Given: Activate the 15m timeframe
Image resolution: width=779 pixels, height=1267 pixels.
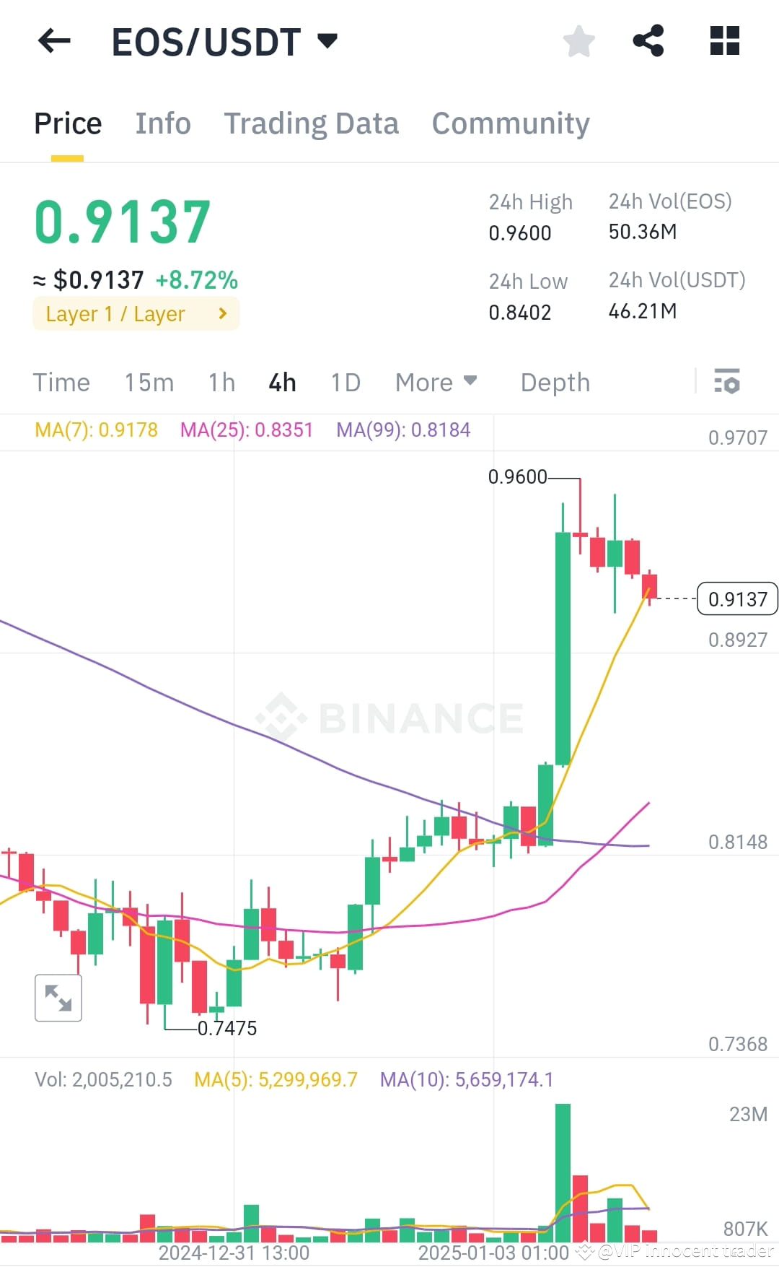Looking at the screenshot, I should [149, 382].
